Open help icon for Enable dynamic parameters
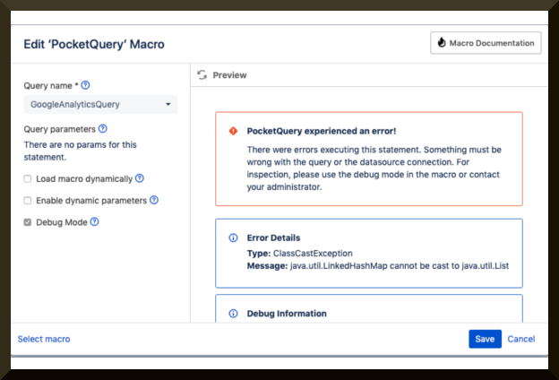 154,200
